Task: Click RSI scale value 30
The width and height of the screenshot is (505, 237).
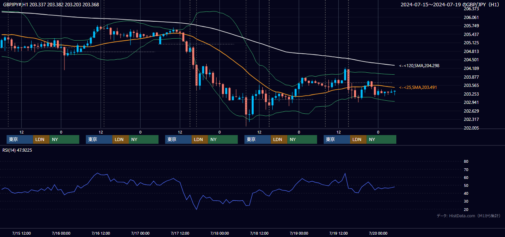Action: (x=466, y=201)
